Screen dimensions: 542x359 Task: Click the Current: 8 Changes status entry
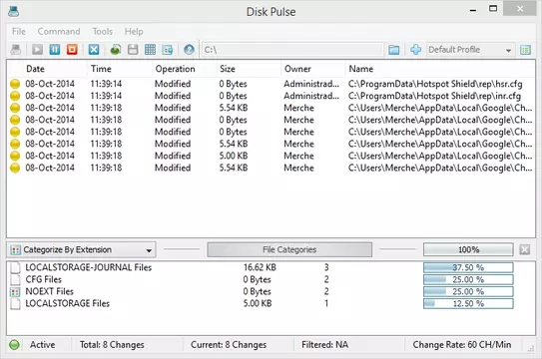point(229,345)
